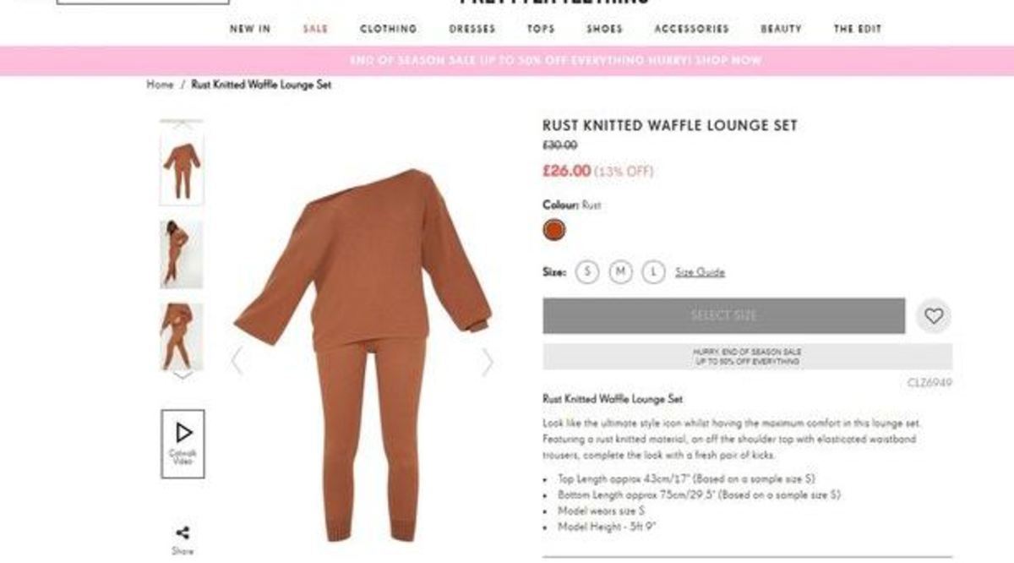Select size S
Viewport: 1014px width, 563px height.
point(587,272)
